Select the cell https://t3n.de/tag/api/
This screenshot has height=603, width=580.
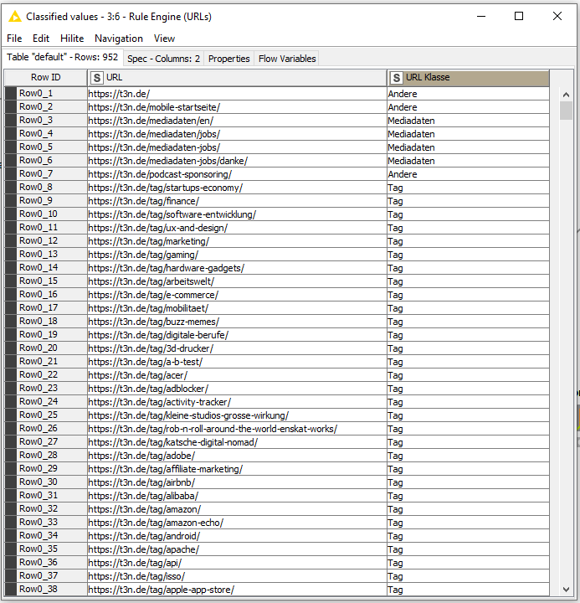237,563
